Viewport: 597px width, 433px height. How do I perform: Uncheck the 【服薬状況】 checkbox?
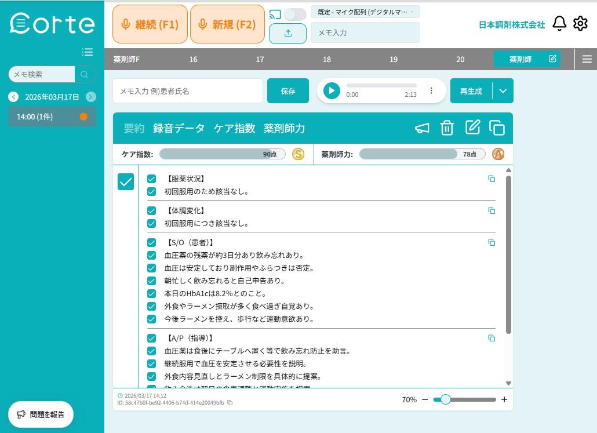click(152, 178)
